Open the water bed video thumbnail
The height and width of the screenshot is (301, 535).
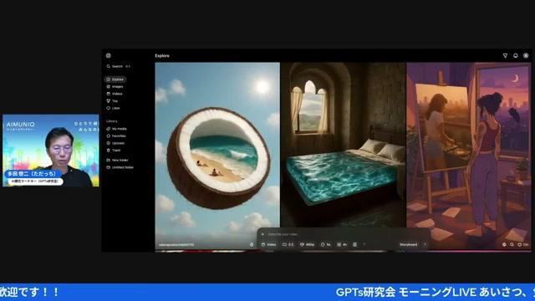point(343,145)
